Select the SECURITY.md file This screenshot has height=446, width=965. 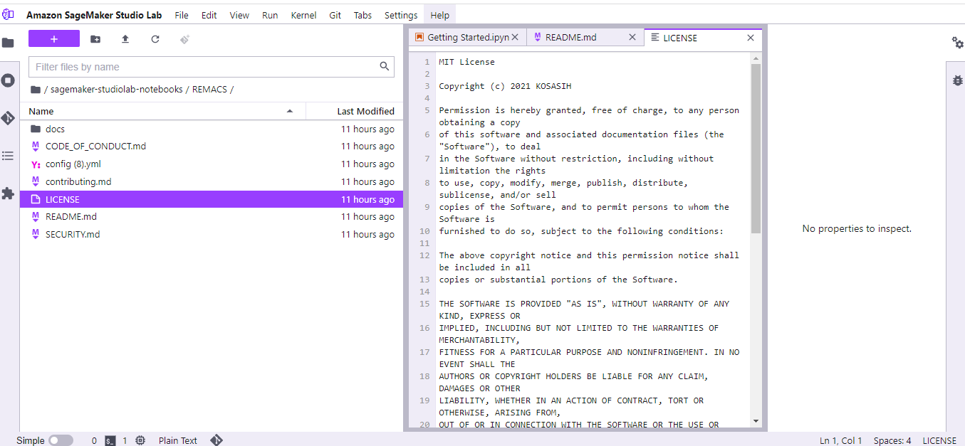(212, 234)
